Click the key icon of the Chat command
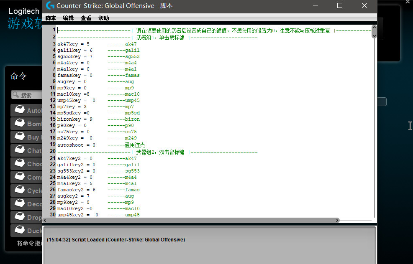The width and height of the screenshot is (413, 264). pyautogui.click(x=20, y=150)
